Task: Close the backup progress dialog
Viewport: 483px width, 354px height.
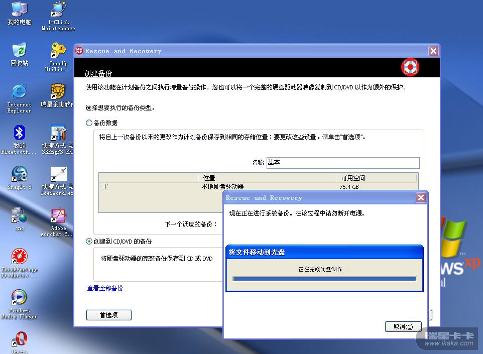Action: pos(421,197)
